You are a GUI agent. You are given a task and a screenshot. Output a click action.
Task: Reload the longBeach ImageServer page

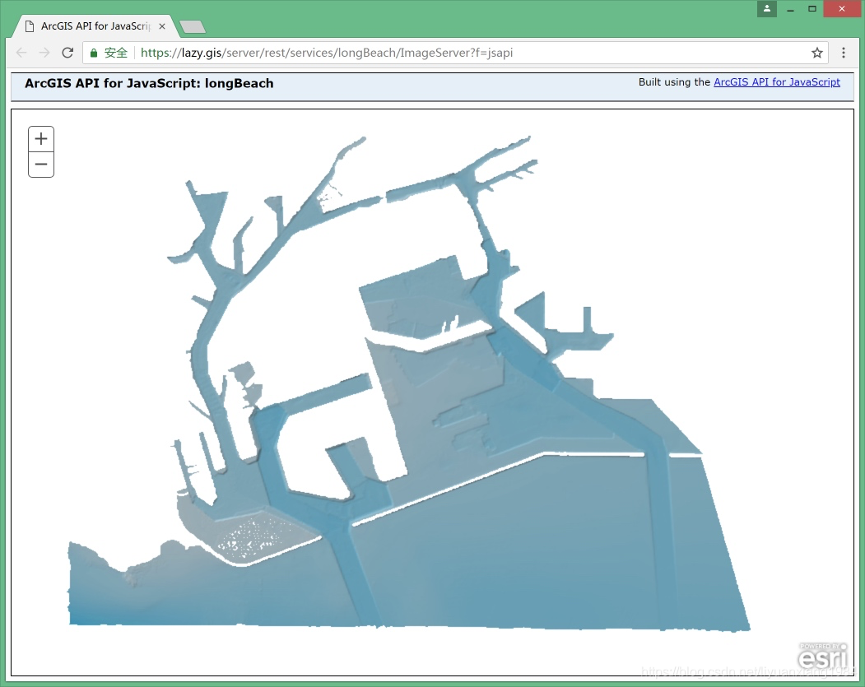coord(67,53)
